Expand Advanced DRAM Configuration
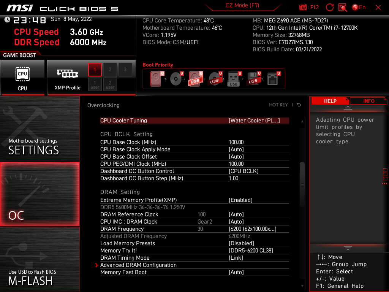 coord(139,265)
